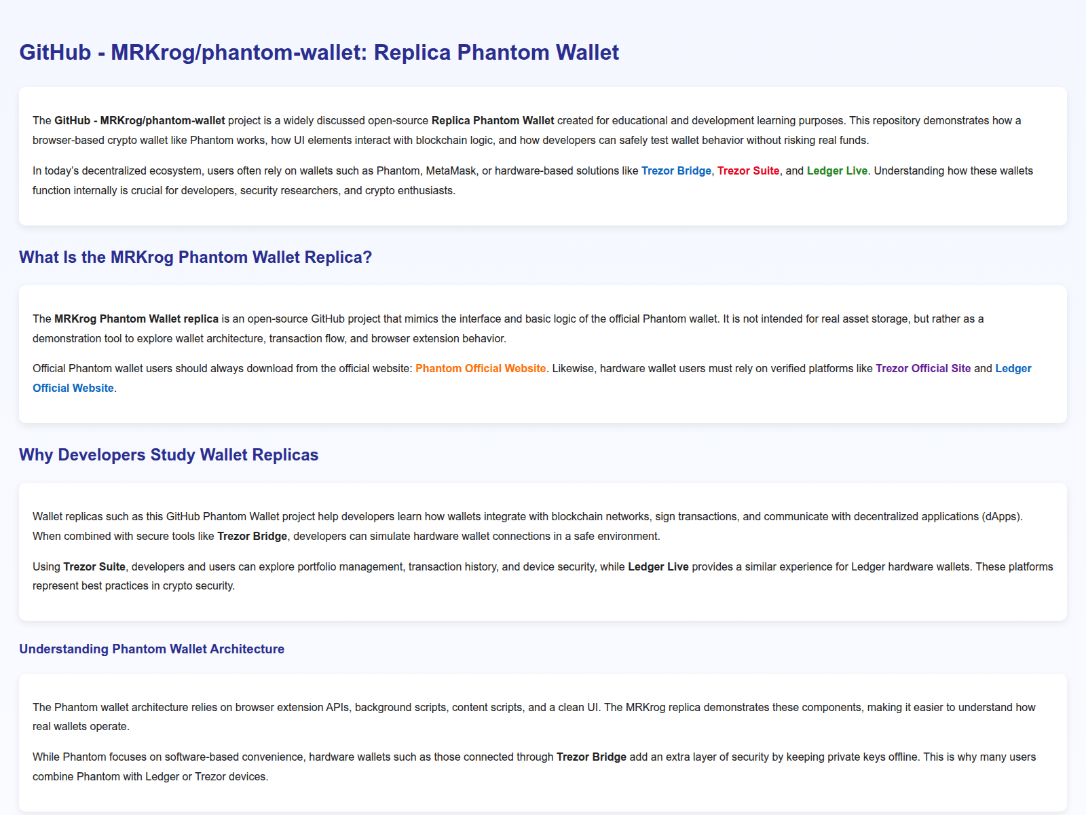This screenshot has height=815, width=1086.
Task: Click bold 'Ledger Live' in 'provides a similar experience' sentence
Action: point(658,567)
